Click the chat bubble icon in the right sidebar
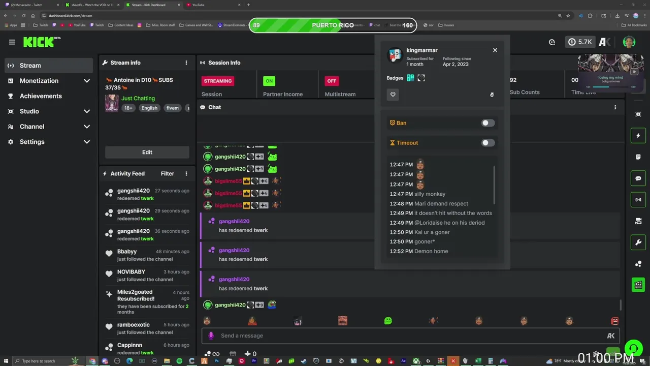 click(x=638, y=178)
